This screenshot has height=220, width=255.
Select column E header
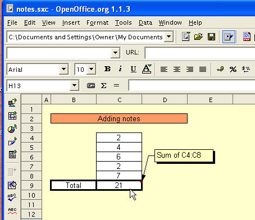[210, 100]
